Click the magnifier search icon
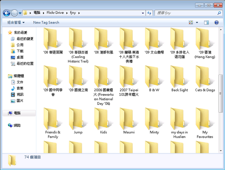Screen dimensions: 225x170 [219, 13]
